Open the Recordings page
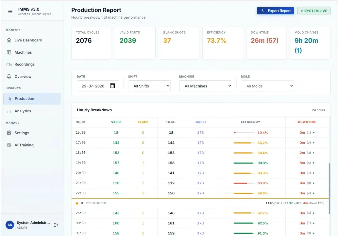The height and width of the screenshot is (236, 338). (x=32, y=64)
